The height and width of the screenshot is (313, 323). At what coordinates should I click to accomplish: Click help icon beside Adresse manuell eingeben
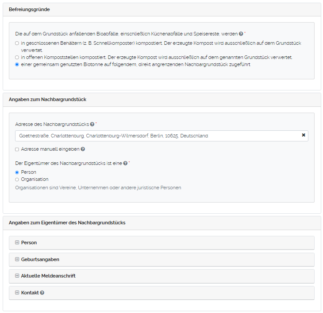click(83, 149)
